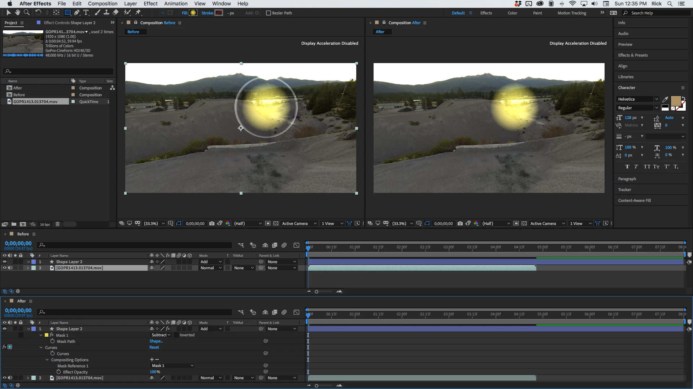This screenshot has height=389, width=693.
Task: Hide Shape Layer 2 in Before timeline
Action: click(4, 262)
